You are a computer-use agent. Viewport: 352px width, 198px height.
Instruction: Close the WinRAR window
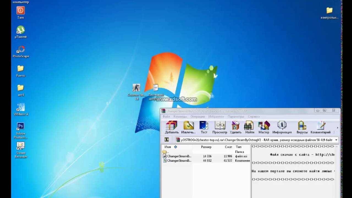334,111
